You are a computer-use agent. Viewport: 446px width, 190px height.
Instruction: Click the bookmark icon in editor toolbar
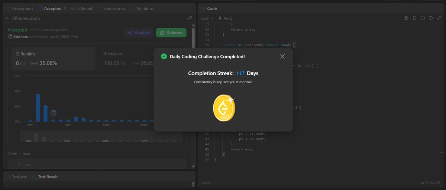[x=414, y=18]
